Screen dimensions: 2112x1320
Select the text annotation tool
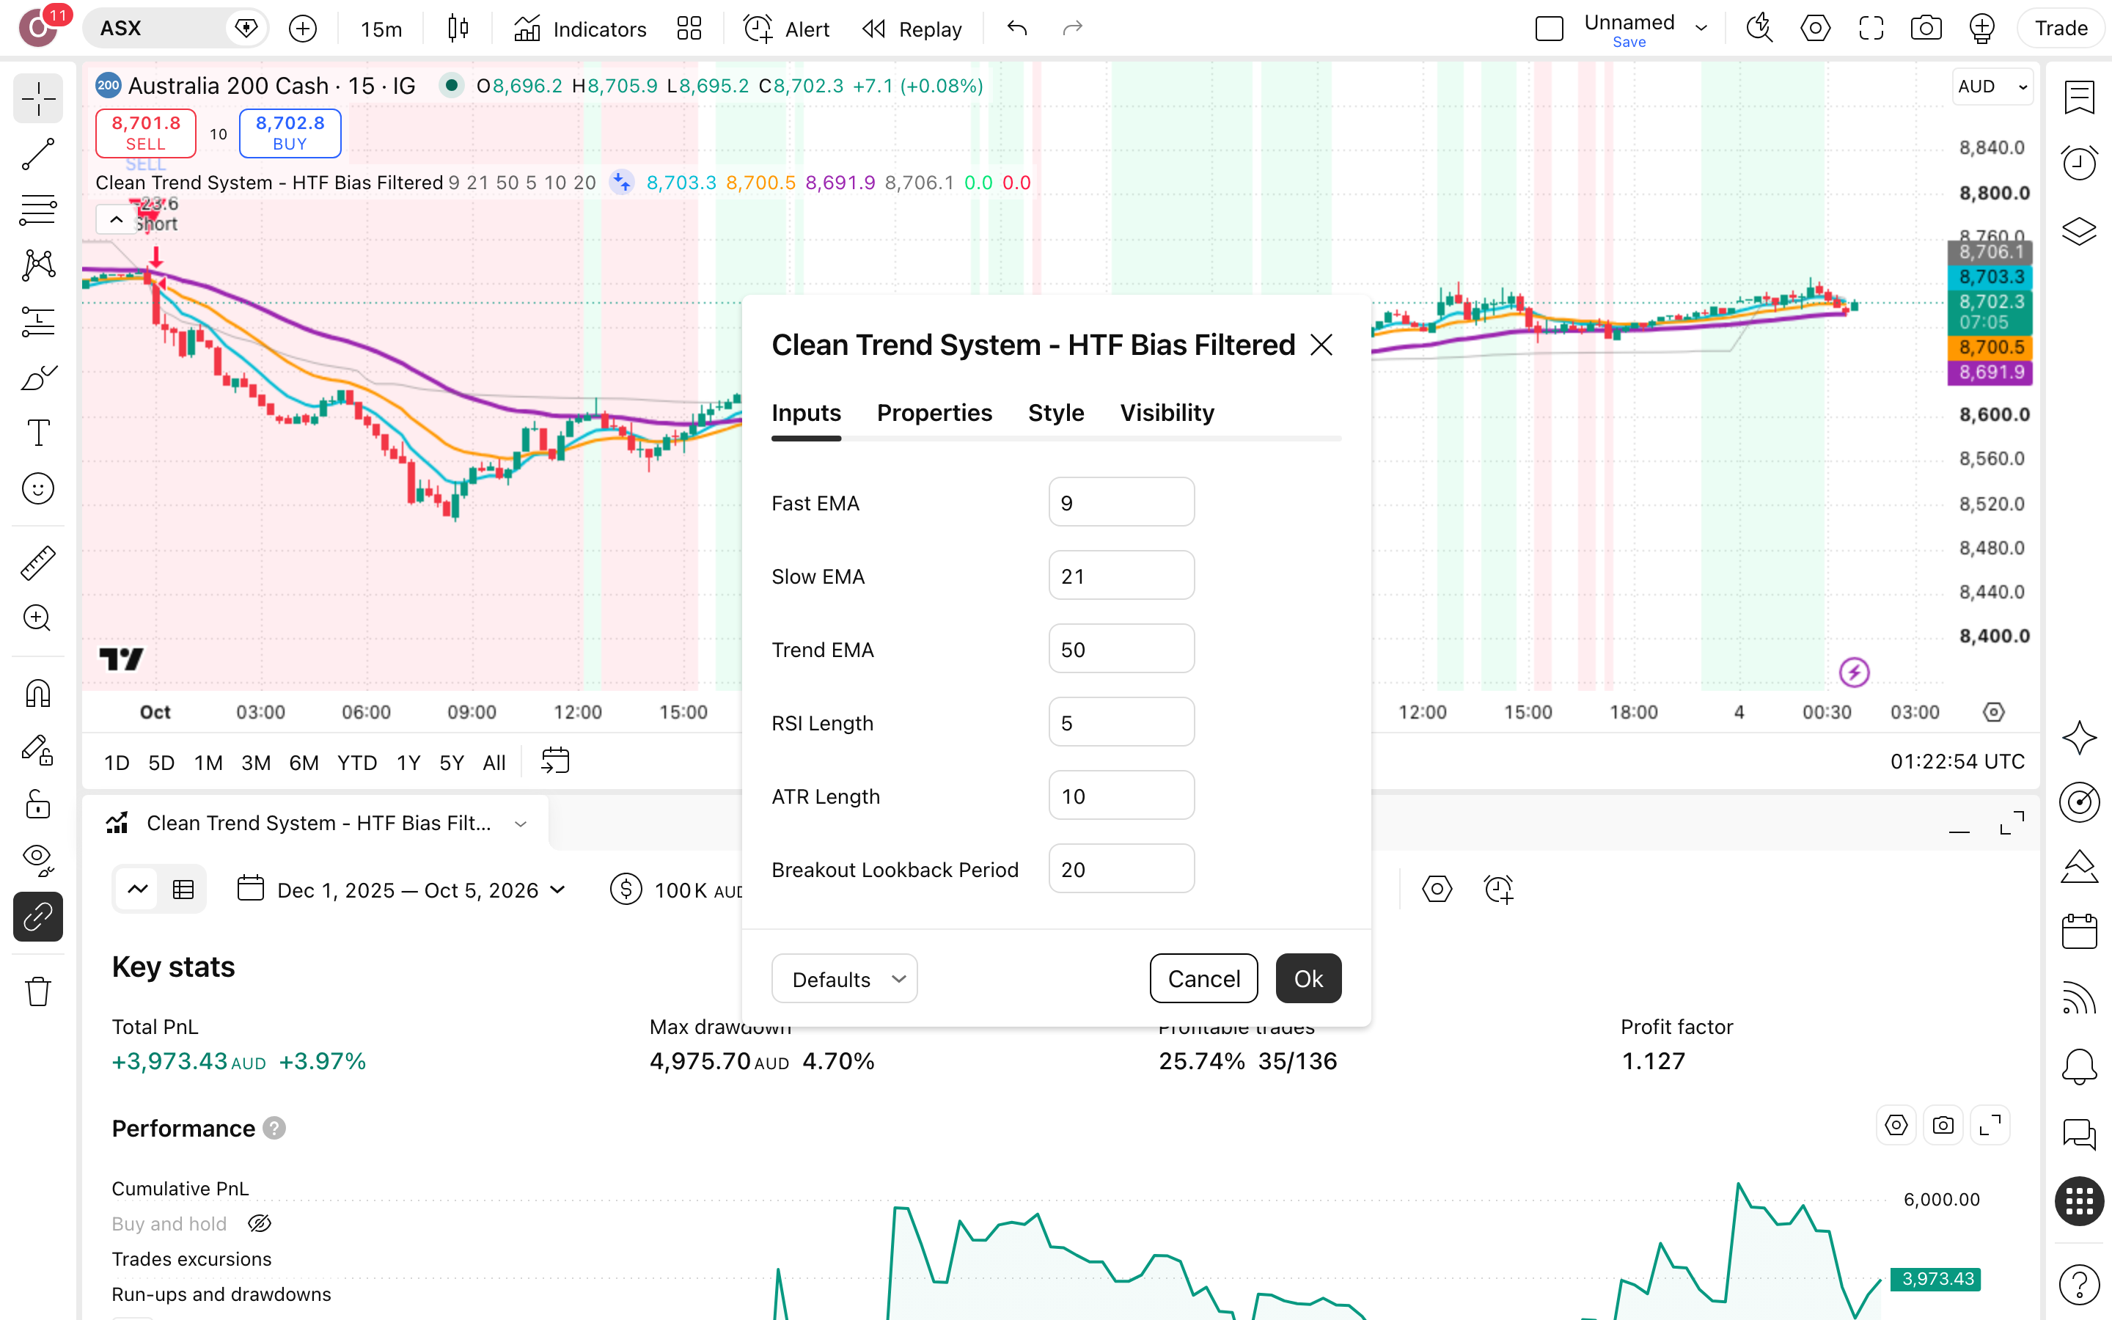[37, 433]
